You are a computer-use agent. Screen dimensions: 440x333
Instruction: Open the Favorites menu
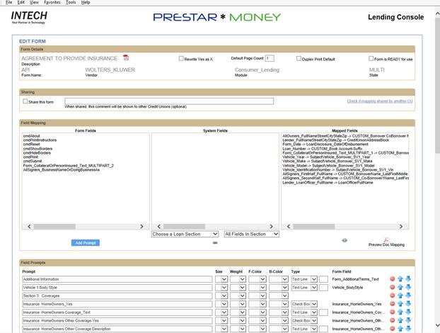coord(52,3)
